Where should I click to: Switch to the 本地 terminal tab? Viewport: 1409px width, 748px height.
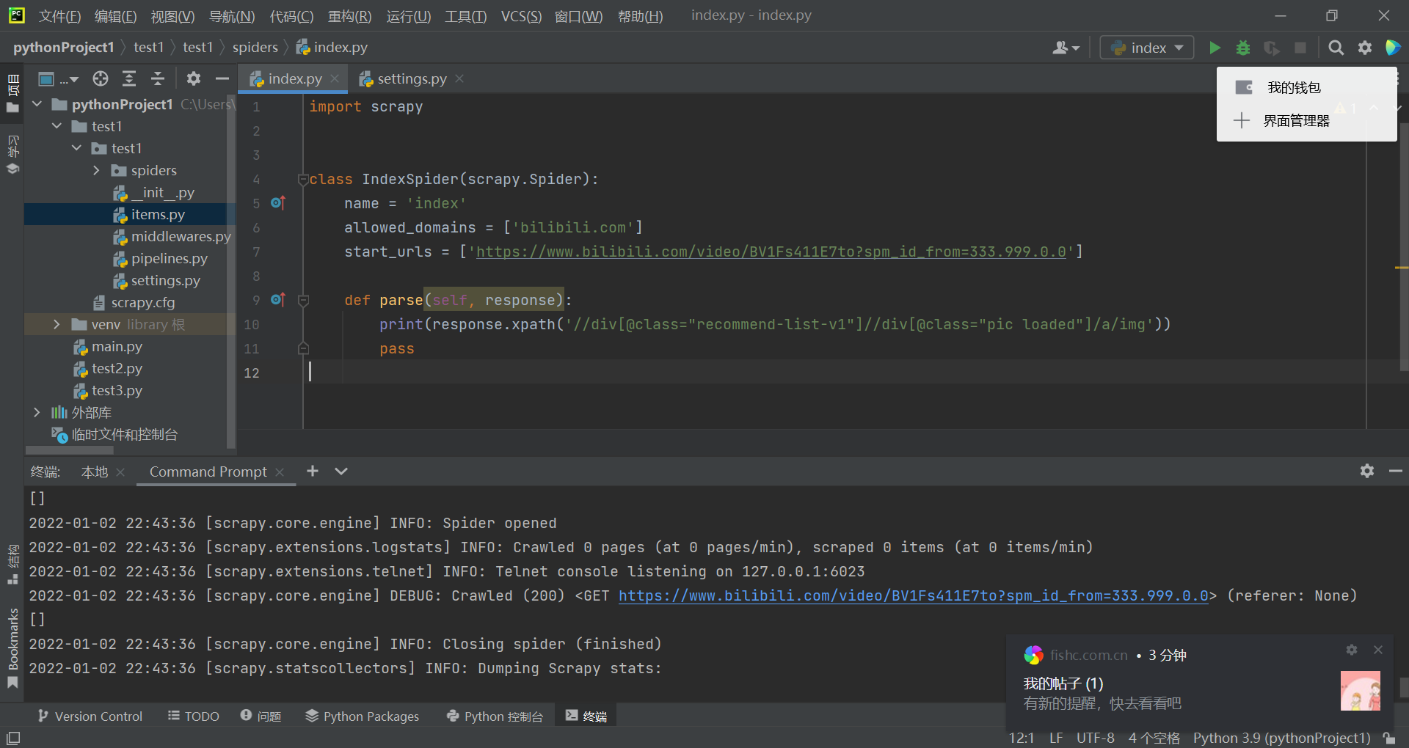click(94, 472)
